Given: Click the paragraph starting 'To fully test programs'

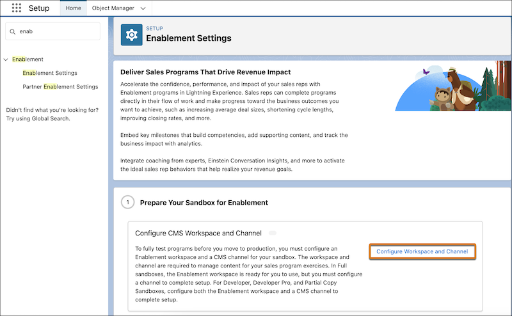Looking at the screenshot, I should coord(249,274).
